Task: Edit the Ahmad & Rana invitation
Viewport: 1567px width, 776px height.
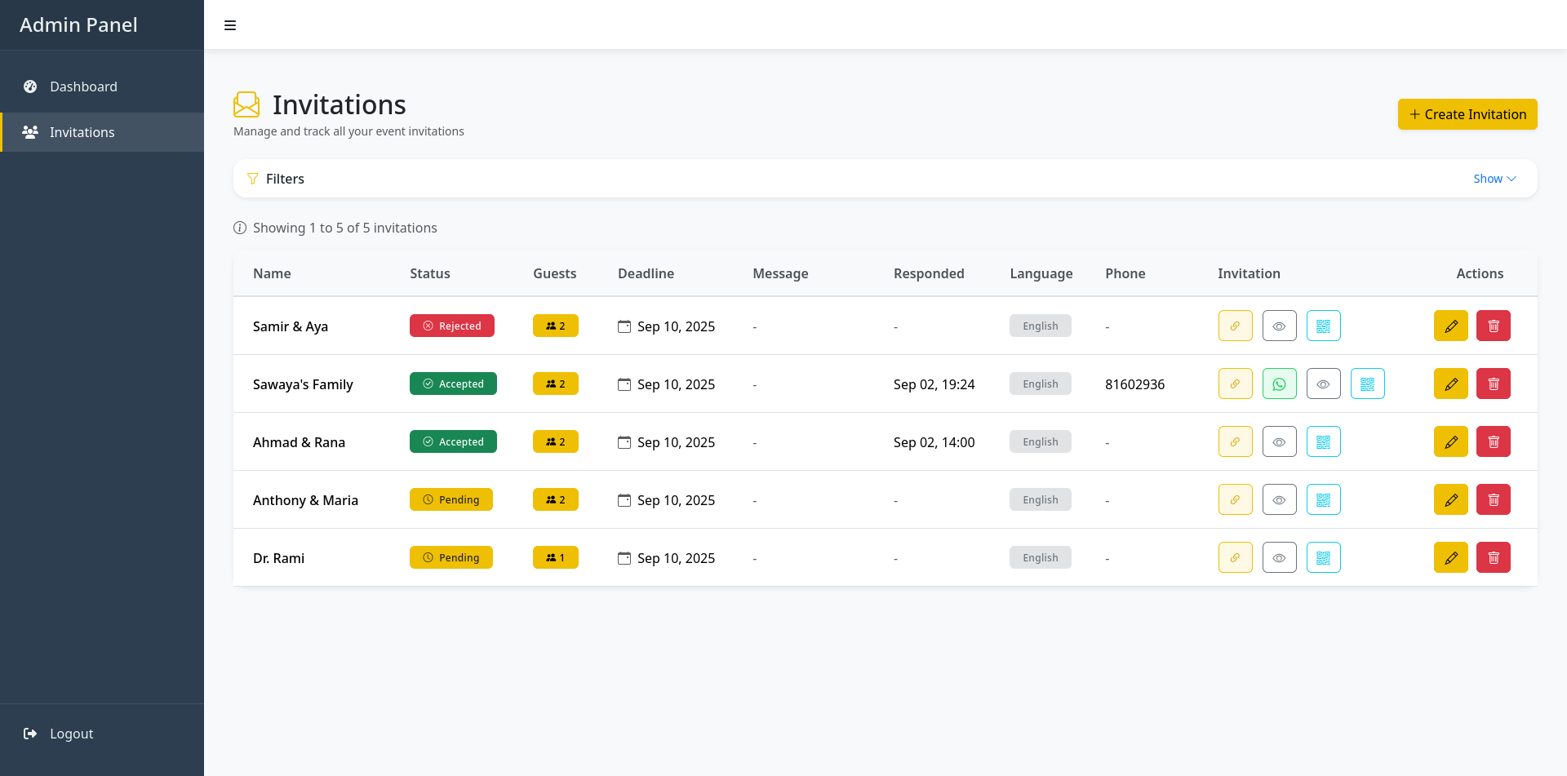Action: pos(1450,441)
